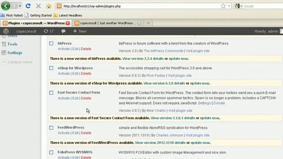Click the browser Back button

point(6,6)
